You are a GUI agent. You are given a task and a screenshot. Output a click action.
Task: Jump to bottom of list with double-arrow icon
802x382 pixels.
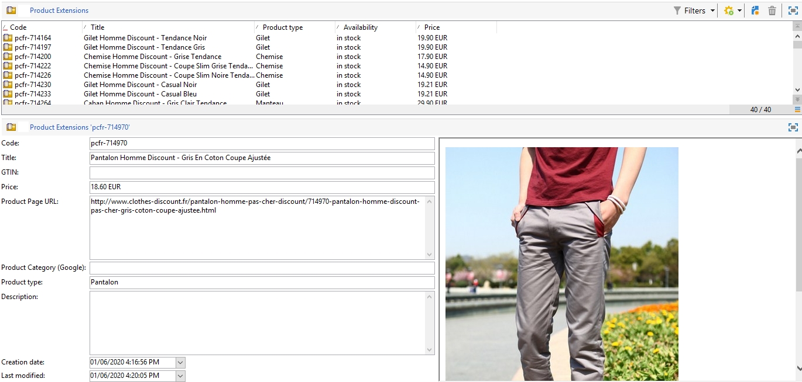point(797,99)
